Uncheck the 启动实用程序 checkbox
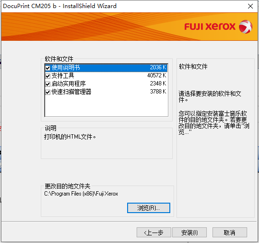 [x=48, y=84]
